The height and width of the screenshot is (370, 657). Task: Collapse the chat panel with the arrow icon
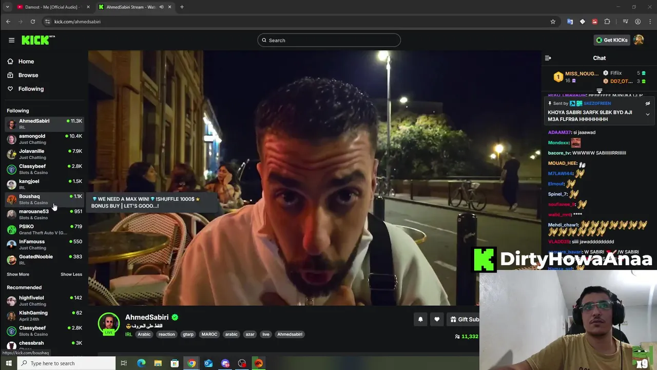548,58
